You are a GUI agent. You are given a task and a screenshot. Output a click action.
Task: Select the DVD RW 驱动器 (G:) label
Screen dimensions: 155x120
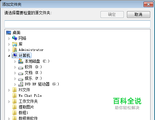42,84
